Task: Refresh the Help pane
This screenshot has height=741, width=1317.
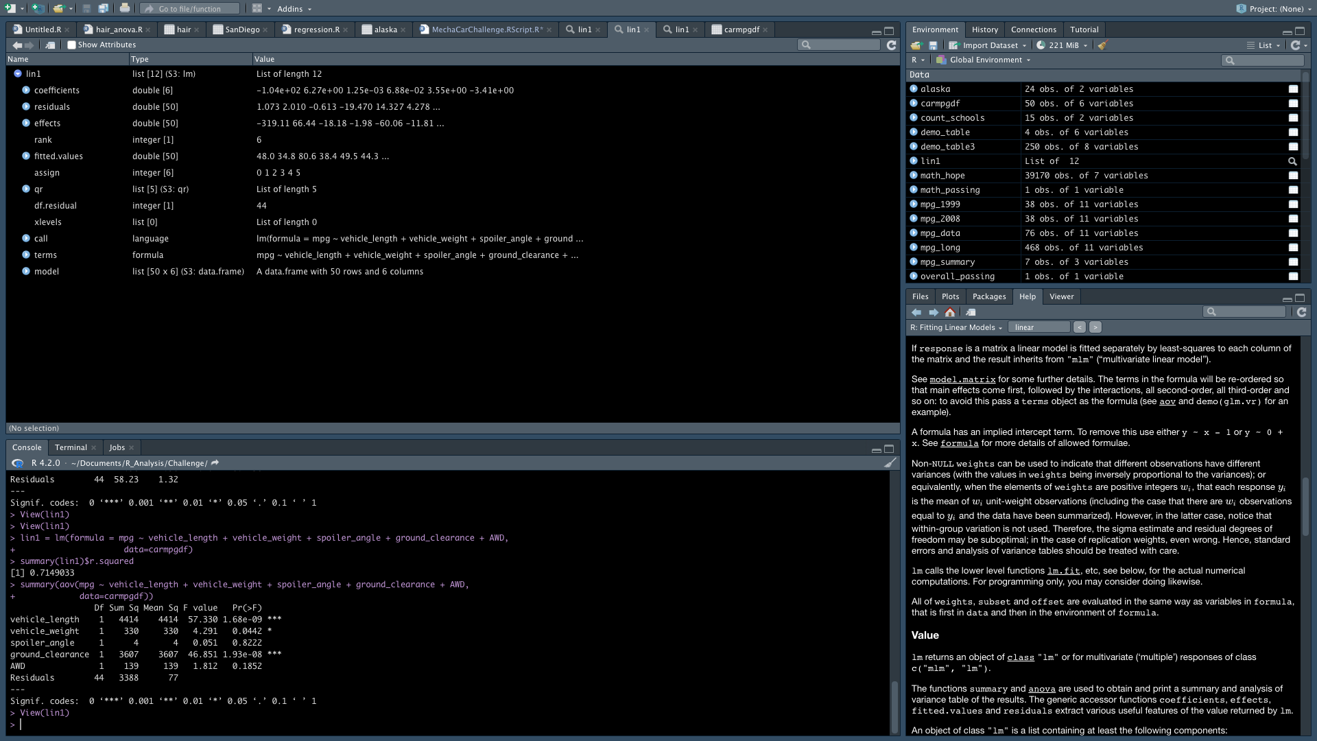Action: pos(1301,312)
